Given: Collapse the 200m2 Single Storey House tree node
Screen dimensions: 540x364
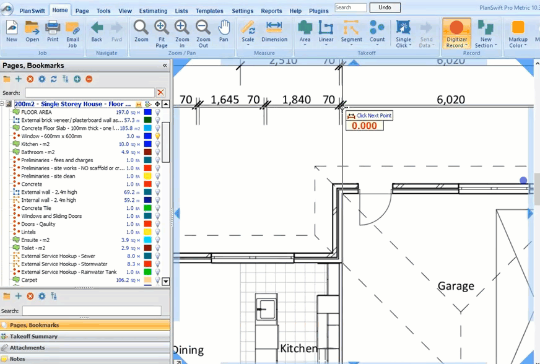Looking at the screenshot, I should click(2, 103).
